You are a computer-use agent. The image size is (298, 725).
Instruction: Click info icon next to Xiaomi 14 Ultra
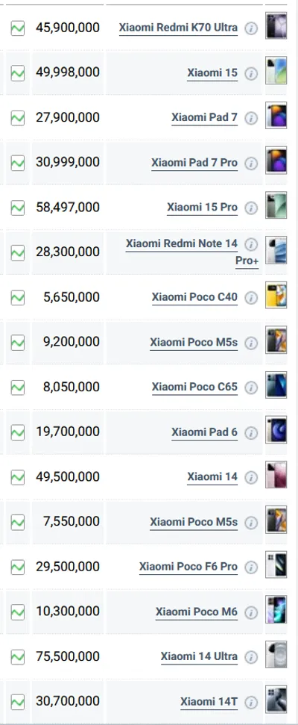pyautogui.click(x=251, y=657)
